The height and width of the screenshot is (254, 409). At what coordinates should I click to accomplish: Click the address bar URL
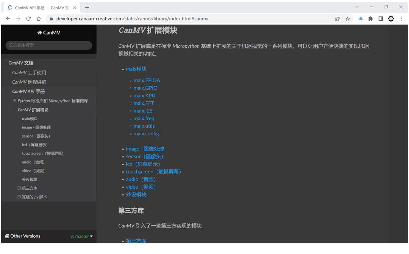click(132, 19)
